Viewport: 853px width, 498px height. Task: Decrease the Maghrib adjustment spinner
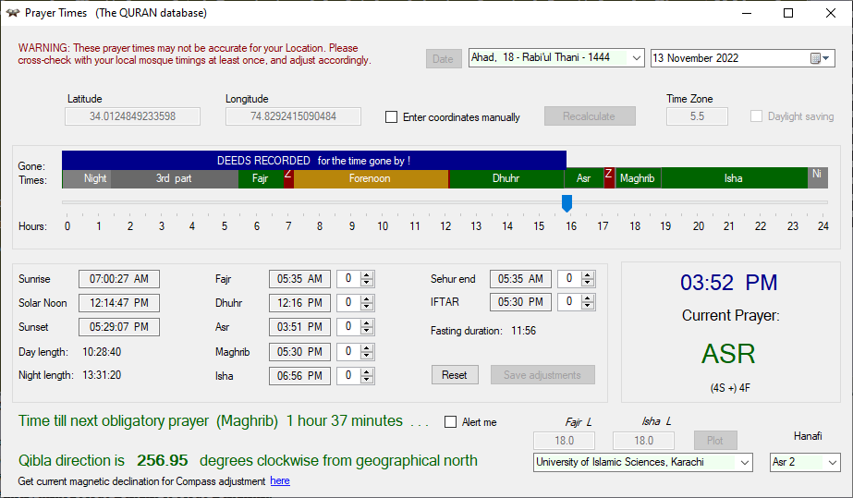pyautogui.click(x=367, y=356)
